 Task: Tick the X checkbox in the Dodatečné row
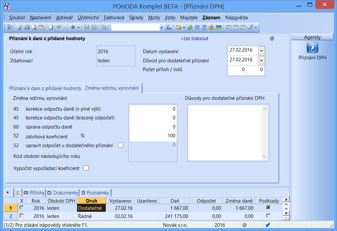(x=22, y=208)
